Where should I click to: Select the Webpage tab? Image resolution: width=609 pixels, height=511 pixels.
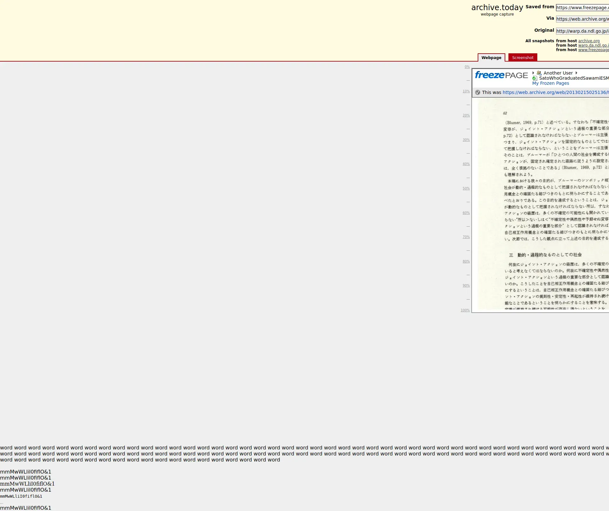[x=491, y=57]
